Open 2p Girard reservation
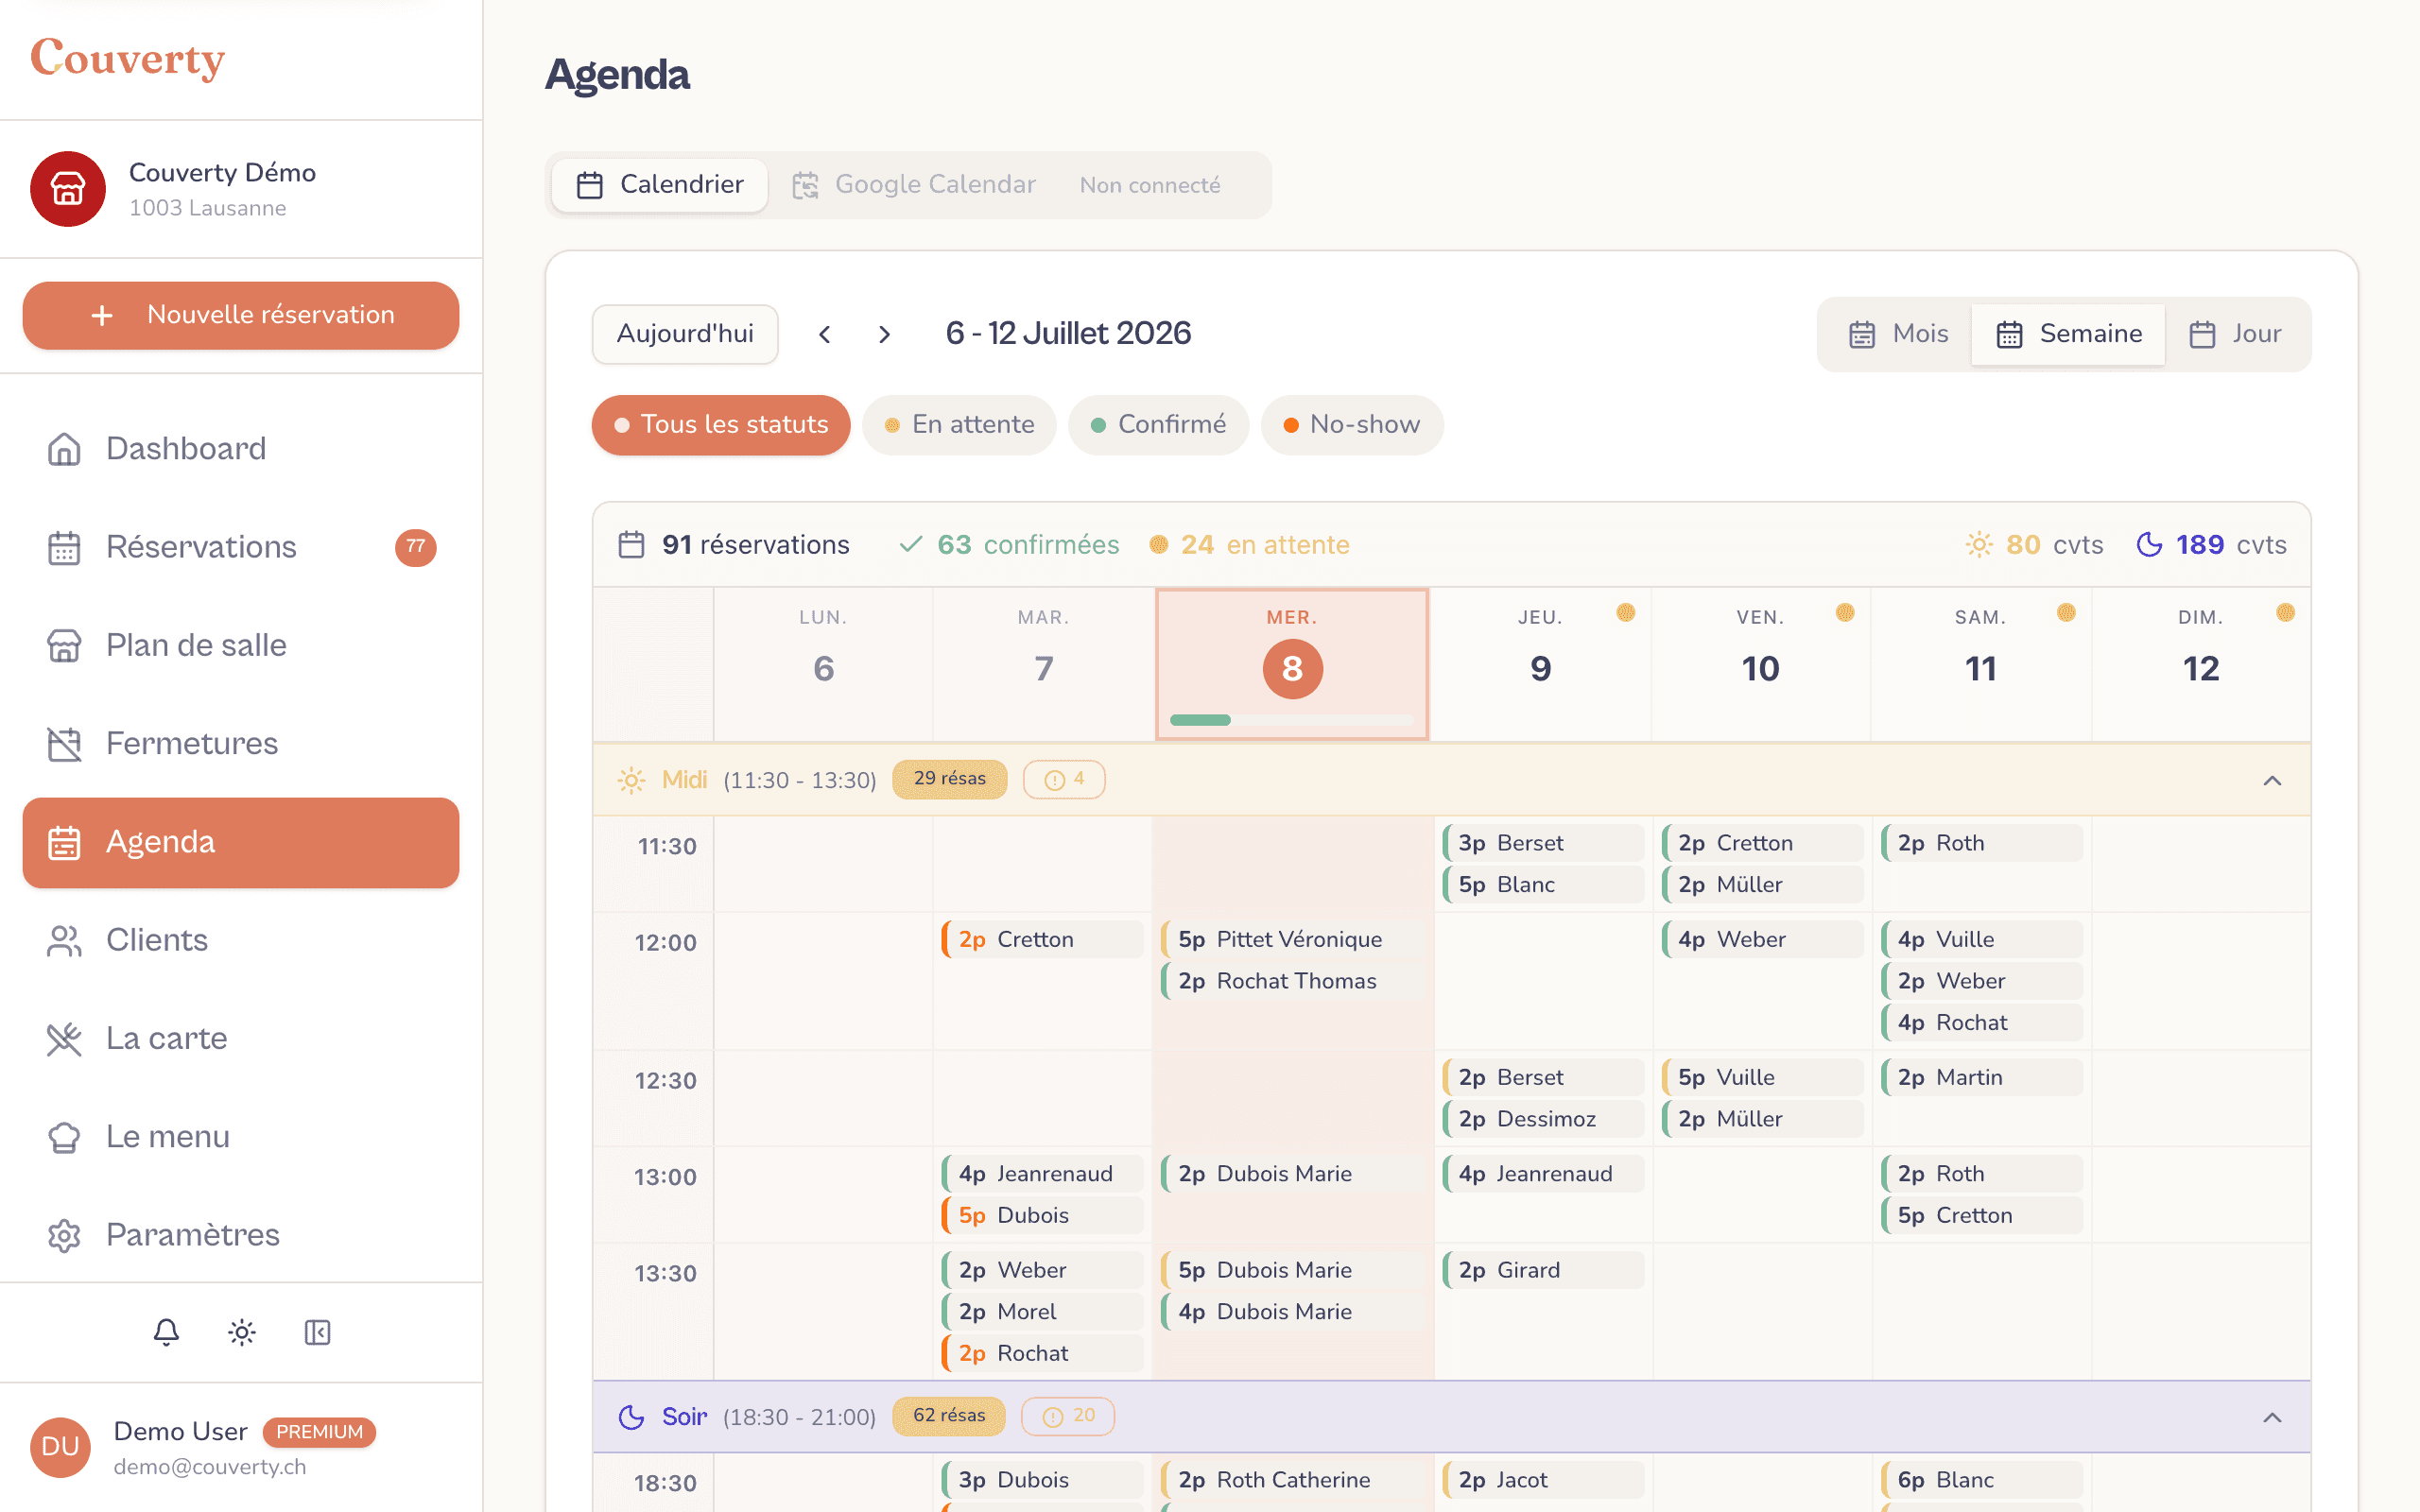This screenshot has height=1512, width=2420. coord(1543,1270)
